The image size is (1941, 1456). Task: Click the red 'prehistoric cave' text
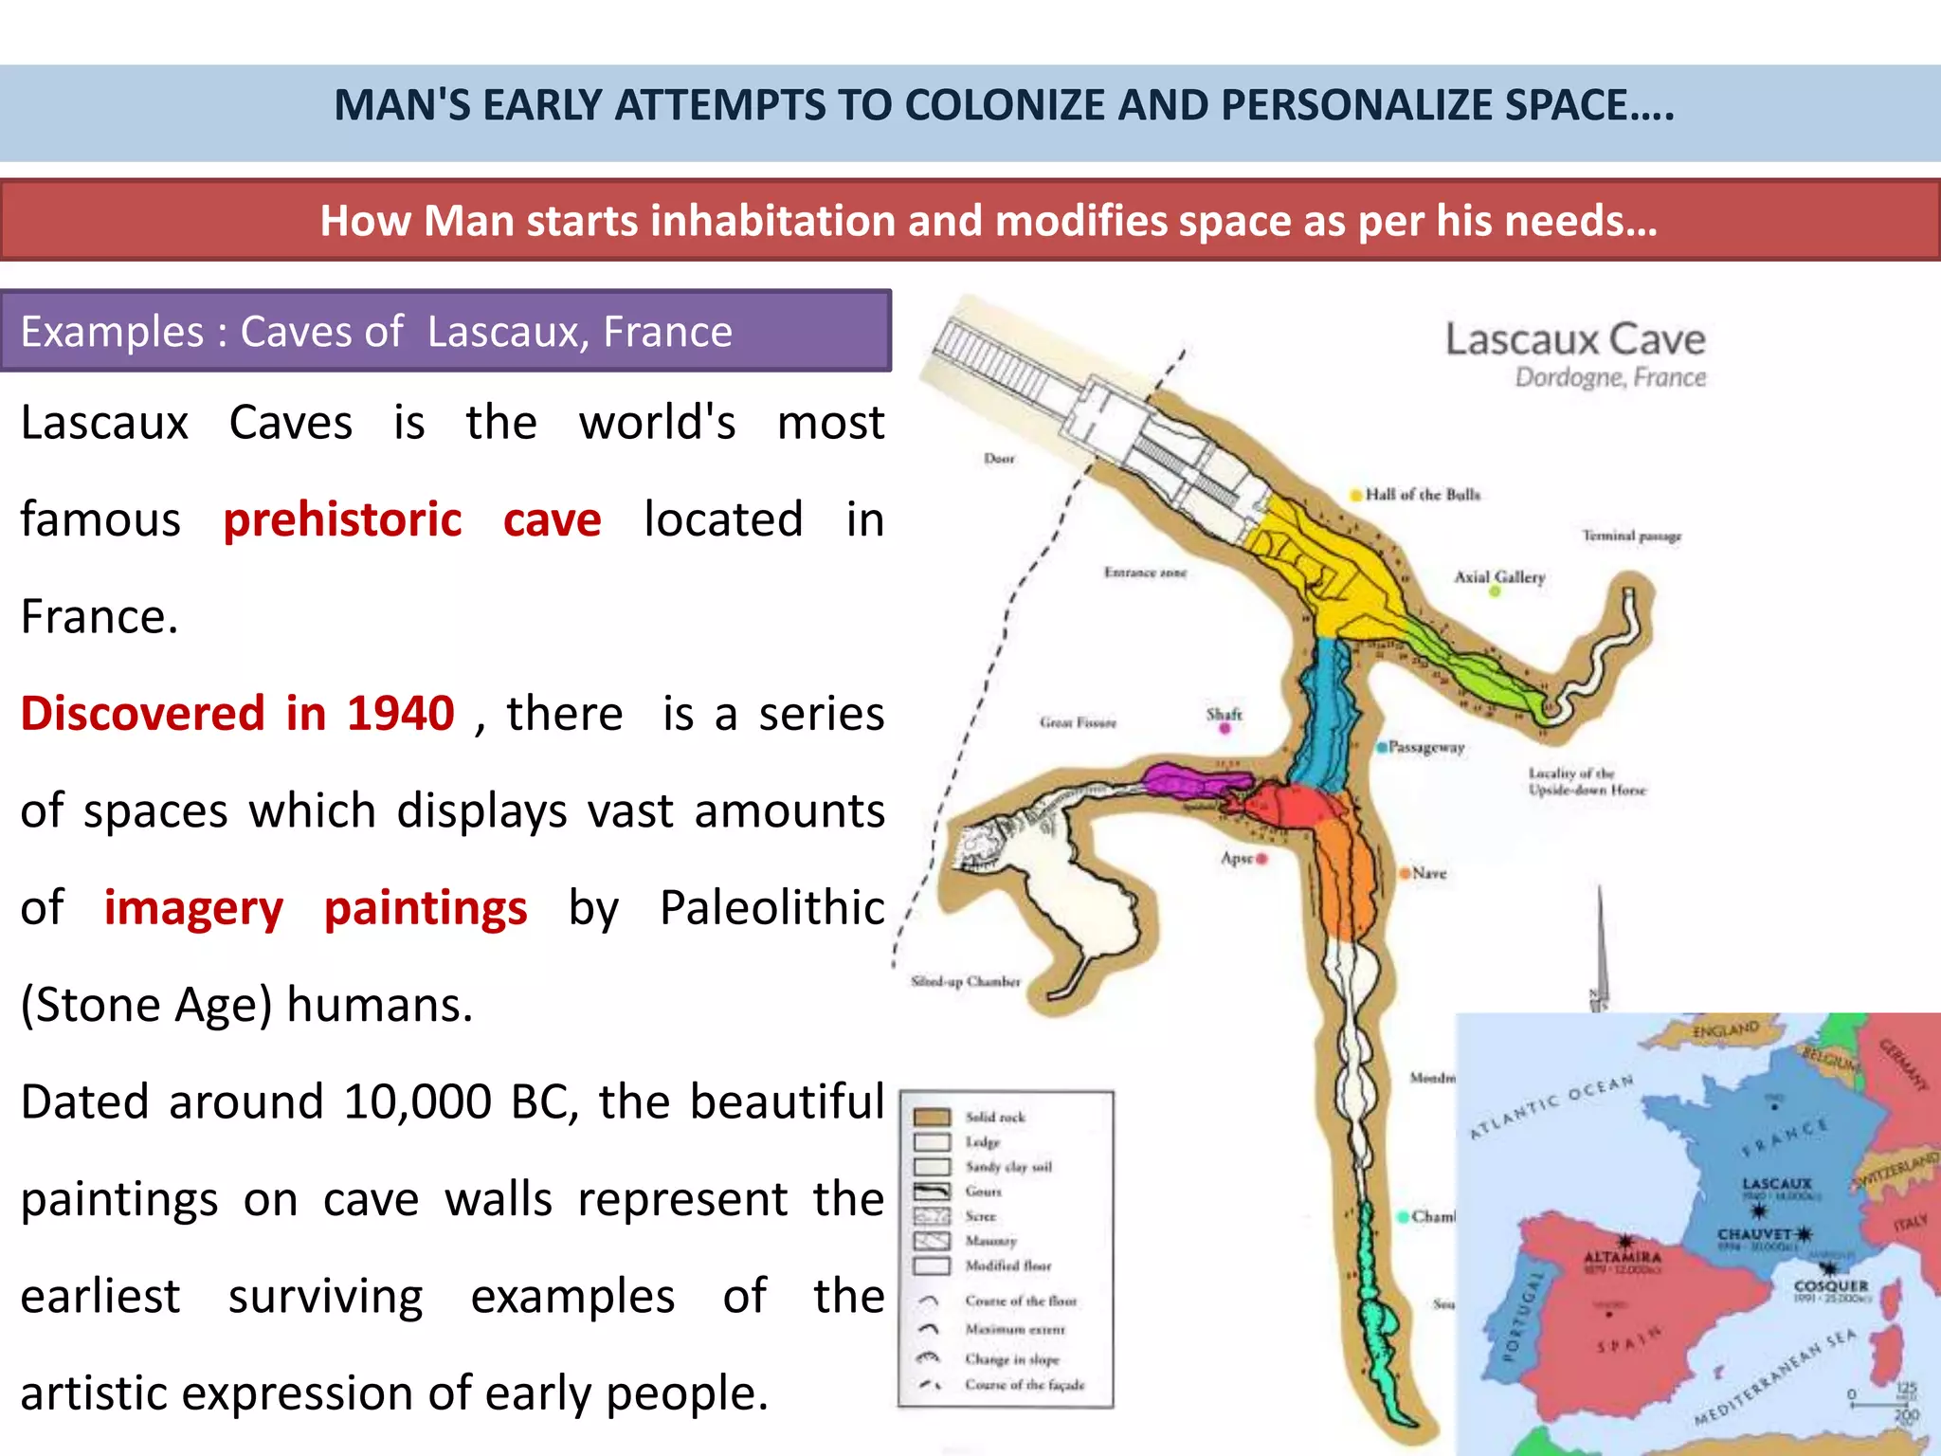point(412,519)
